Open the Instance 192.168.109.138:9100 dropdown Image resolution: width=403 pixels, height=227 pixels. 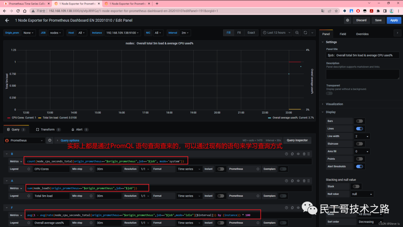pos(122,32)
